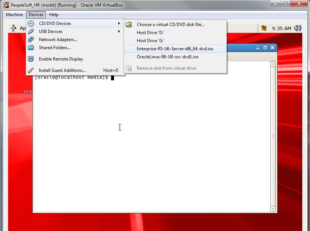Click the terminal scrollbar down arrow
Image resolution: width=310 pixels, height=231 pixels.
[x=273, y=209]
